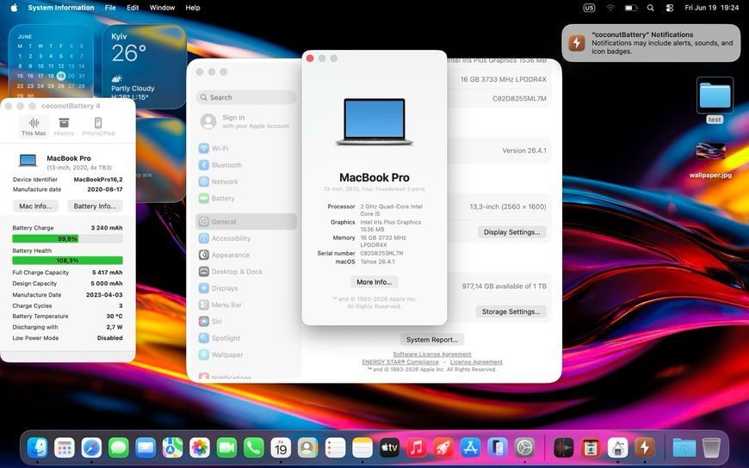This screenshot has height=468, width=749.
Task: Open Accessibility in Settings sidebar
Action: pyautogui.click(x=246, y=238)
